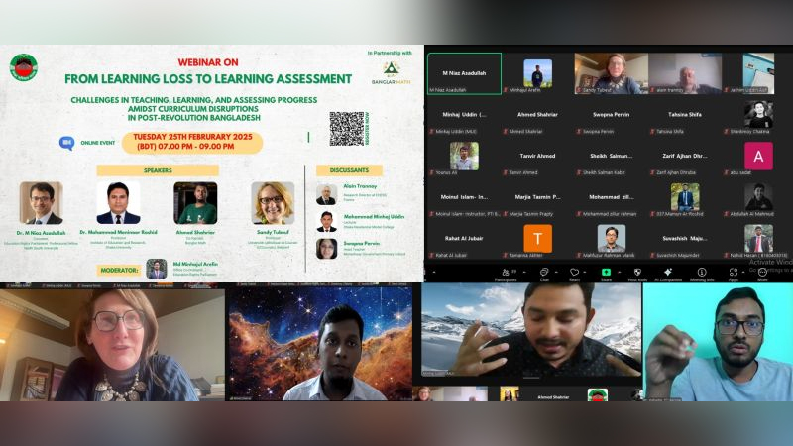Expand the Participants options caret

coord(524,272)
